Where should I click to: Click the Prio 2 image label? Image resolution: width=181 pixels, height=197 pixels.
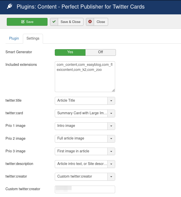click(x=16, y=138)
